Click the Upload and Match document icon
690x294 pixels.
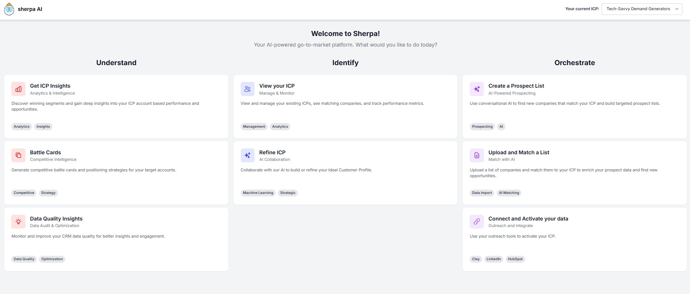(477, 155)
